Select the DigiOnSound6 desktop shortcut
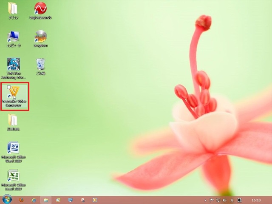 point(40,9)
